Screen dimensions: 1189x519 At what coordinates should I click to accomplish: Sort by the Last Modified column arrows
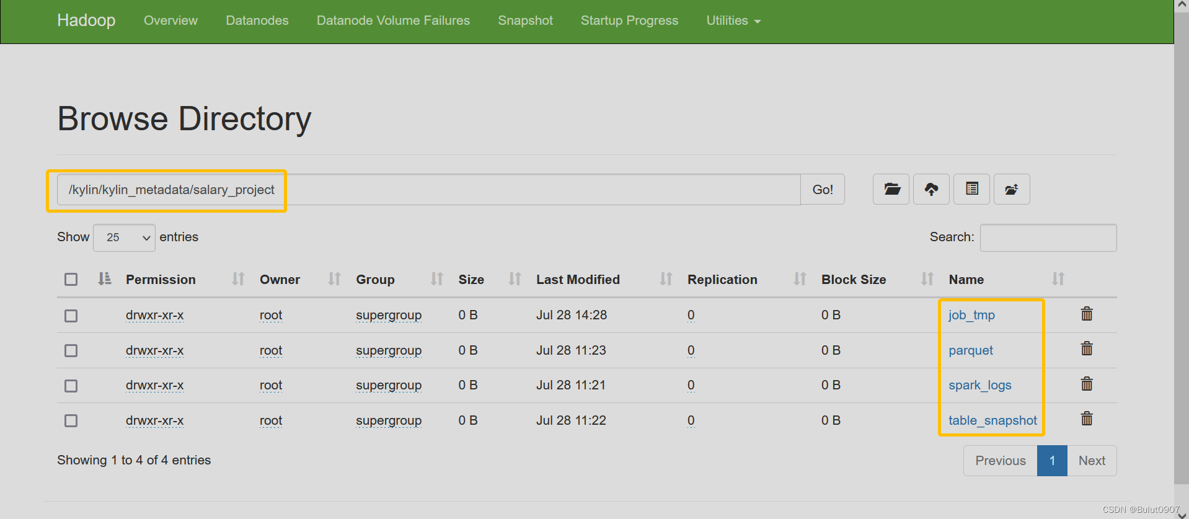point(666,279)
